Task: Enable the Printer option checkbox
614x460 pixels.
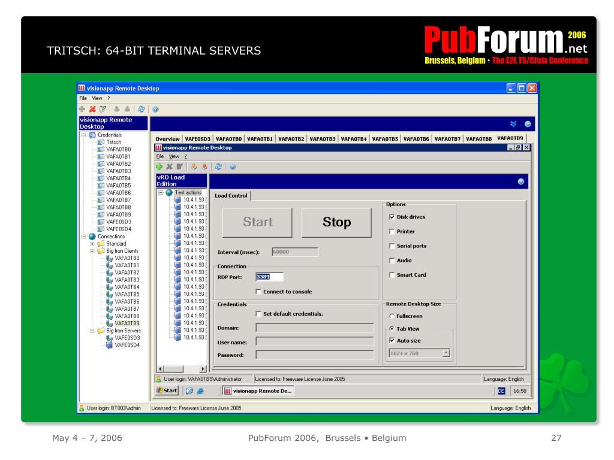Action: click(392, 231)
